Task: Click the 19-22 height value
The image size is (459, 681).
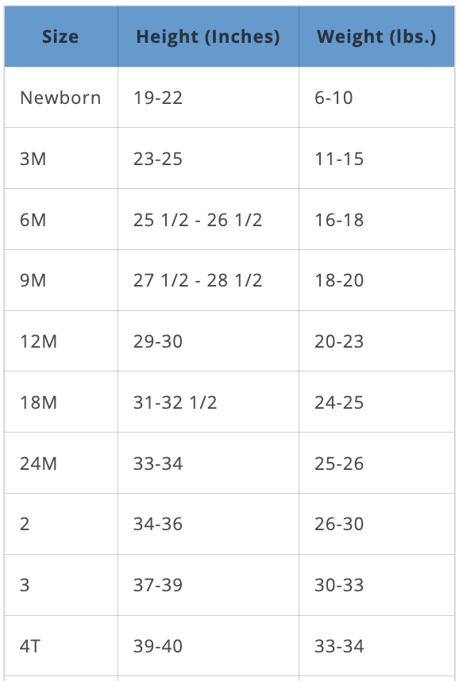Action: pyautogui.click(x=158, y=98)
